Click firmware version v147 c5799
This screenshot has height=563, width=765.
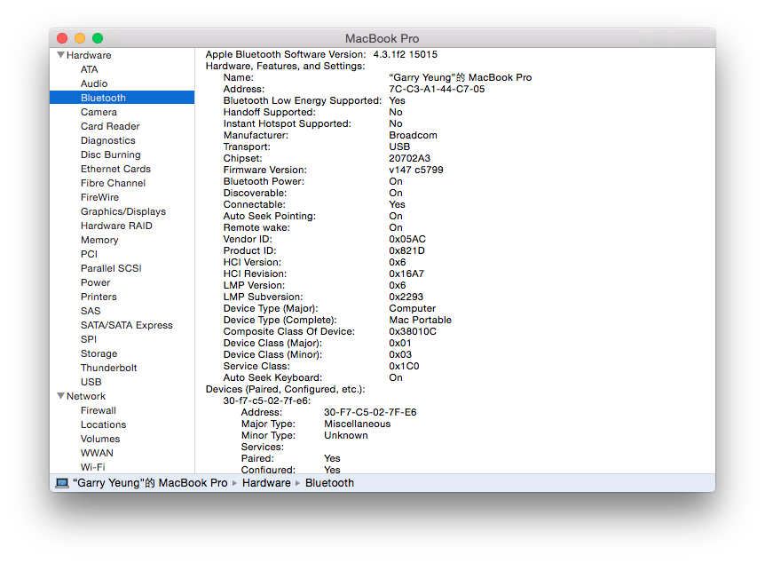pyautogui.click(x=415, y=170)
